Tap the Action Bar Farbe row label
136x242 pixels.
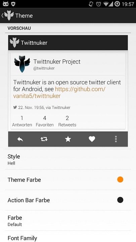(x=29, y=200)
